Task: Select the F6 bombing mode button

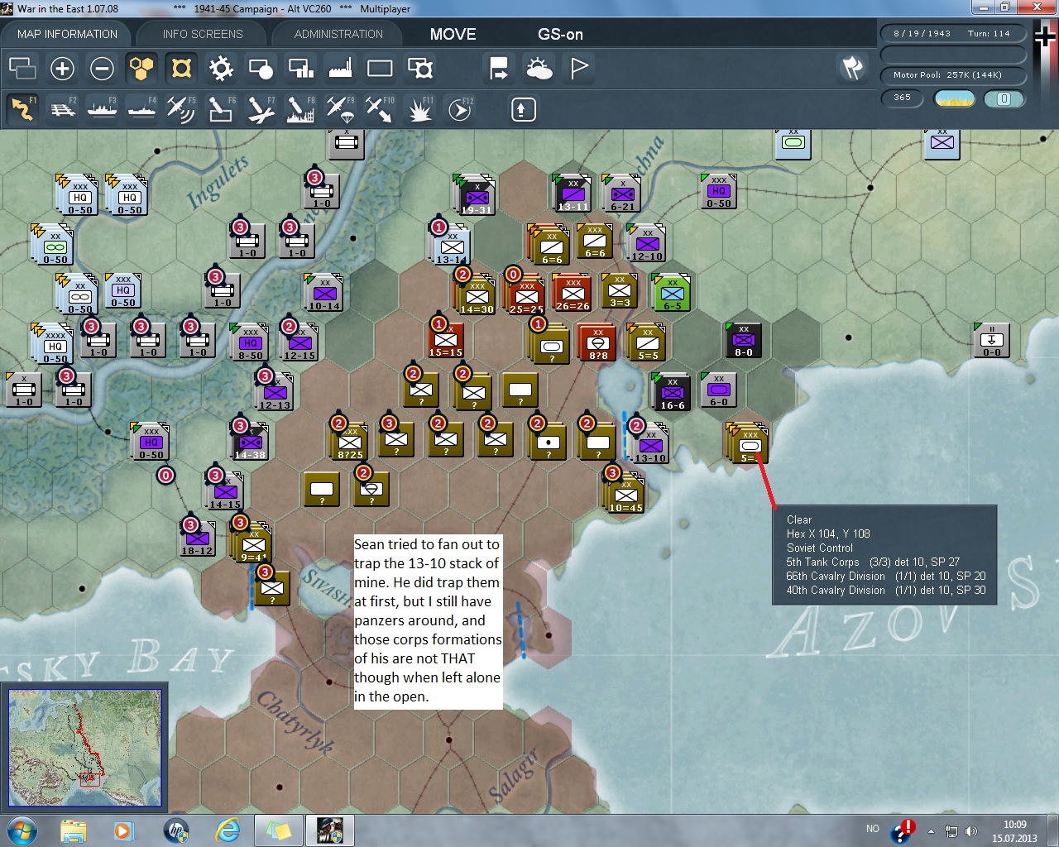Action: 221,109
